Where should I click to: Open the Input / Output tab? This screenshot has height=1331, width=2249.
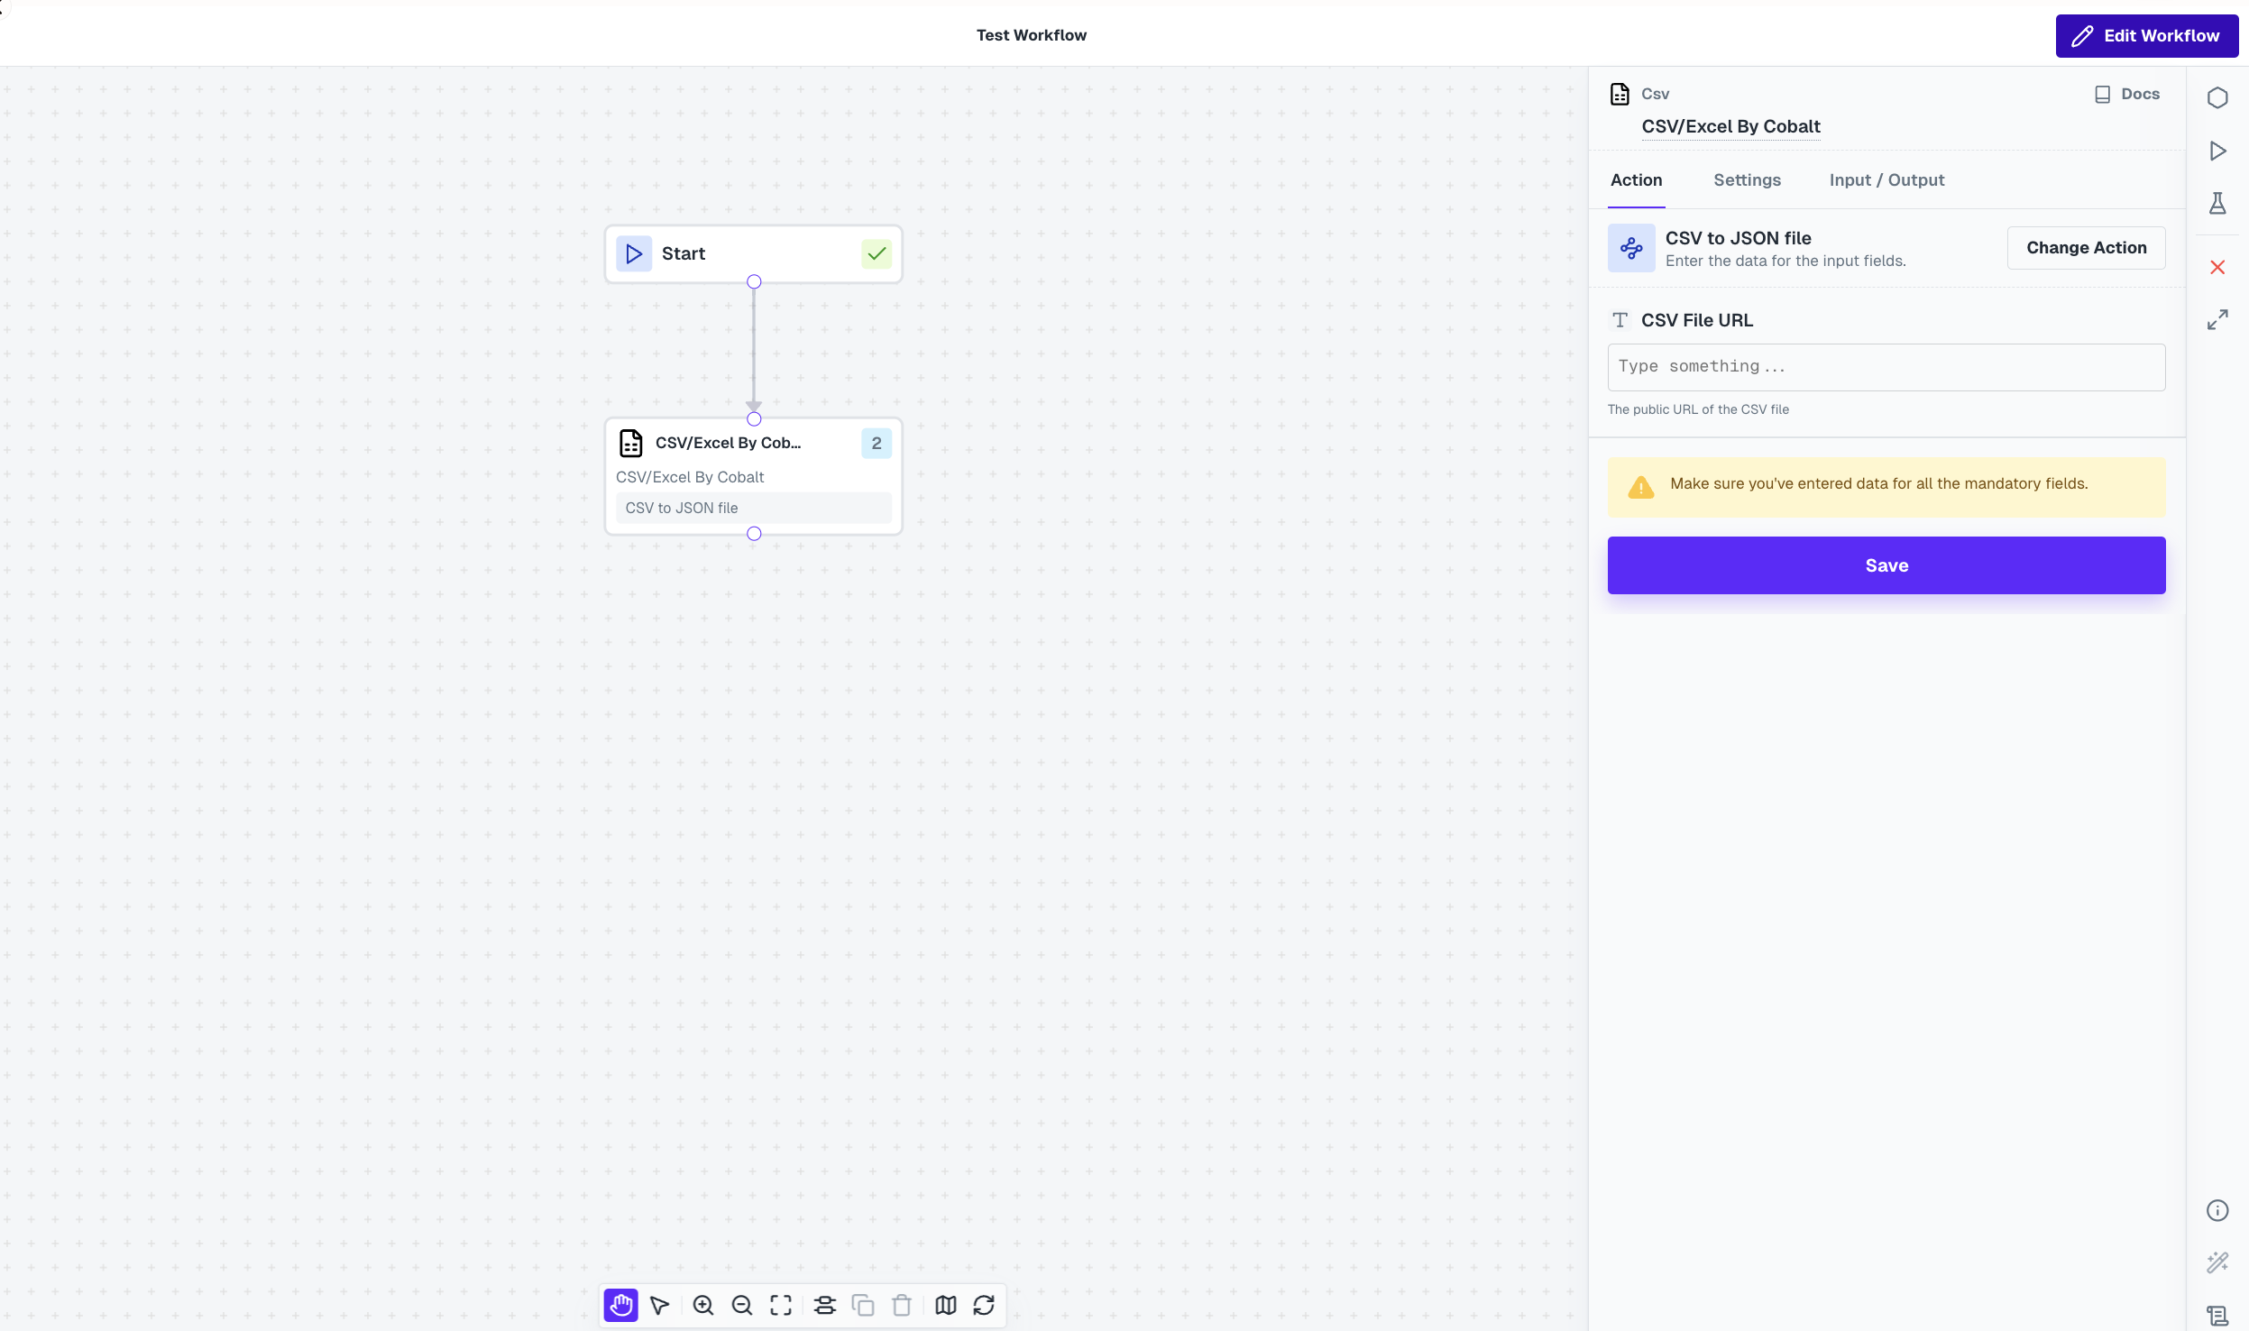[1886, 179]
